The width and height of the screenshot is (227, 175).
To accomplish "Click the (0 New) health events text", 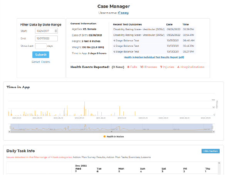I will pyautogui.click(x=118, y=67).
